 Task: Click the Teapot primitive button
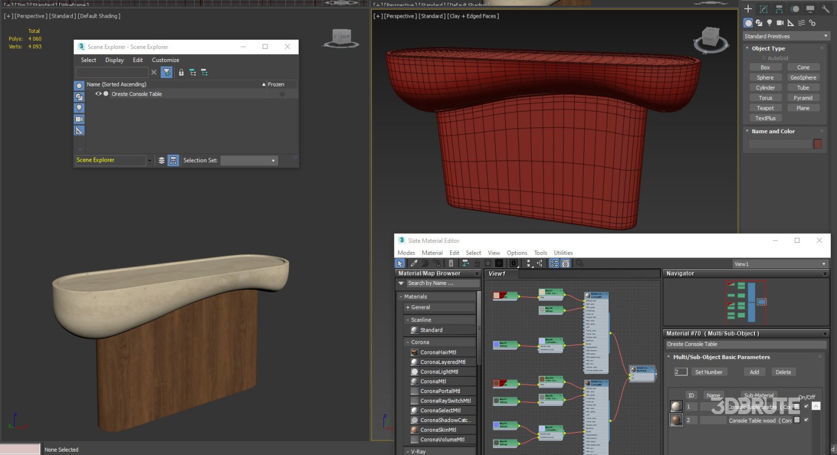click(x=765, y=108)
